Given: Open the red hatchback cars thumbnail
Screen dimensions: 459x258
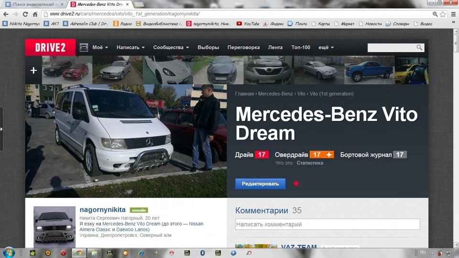Looking at the screenshot, I should [67, 70].
